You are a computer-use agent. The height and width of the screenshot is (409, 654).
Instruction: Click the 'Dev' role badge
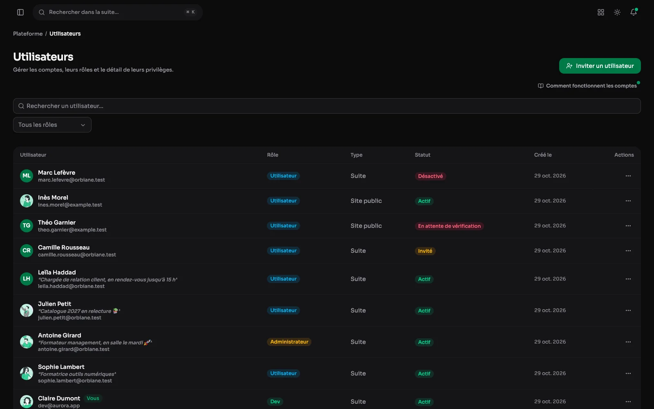coord(275,402)
